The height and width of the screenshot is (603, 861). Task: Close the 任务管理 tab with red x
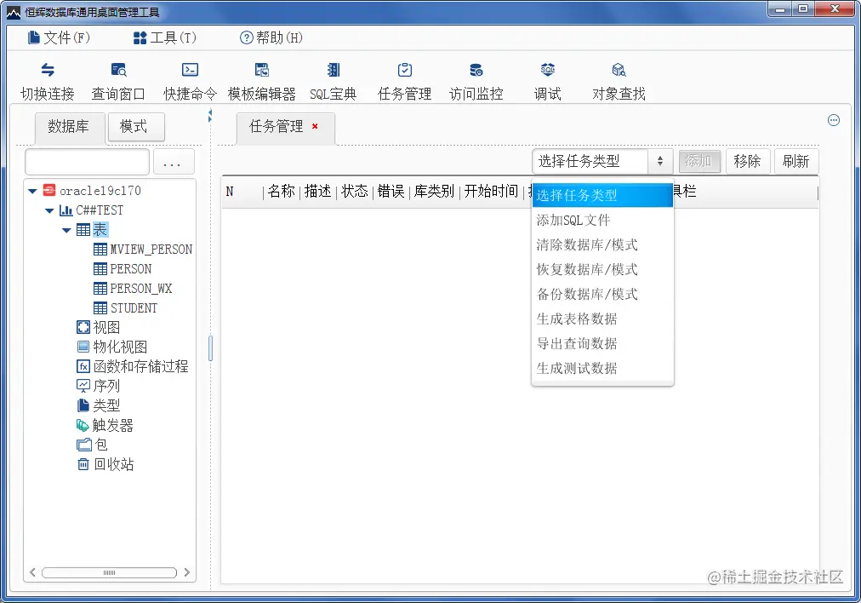tap(315, 126)
